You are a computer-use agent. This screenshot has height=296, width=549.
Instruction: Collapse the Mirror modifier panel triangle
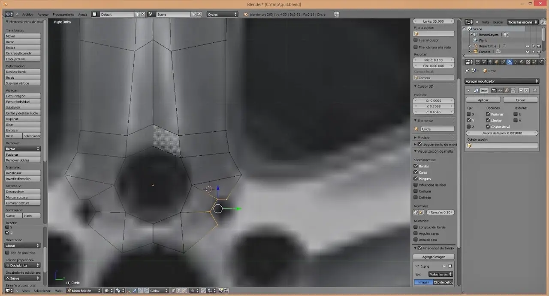468,91
